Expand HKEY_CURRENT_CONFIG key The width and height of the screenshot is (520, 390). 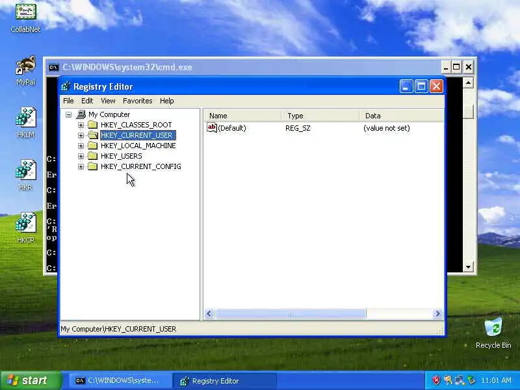click(81, 166)
